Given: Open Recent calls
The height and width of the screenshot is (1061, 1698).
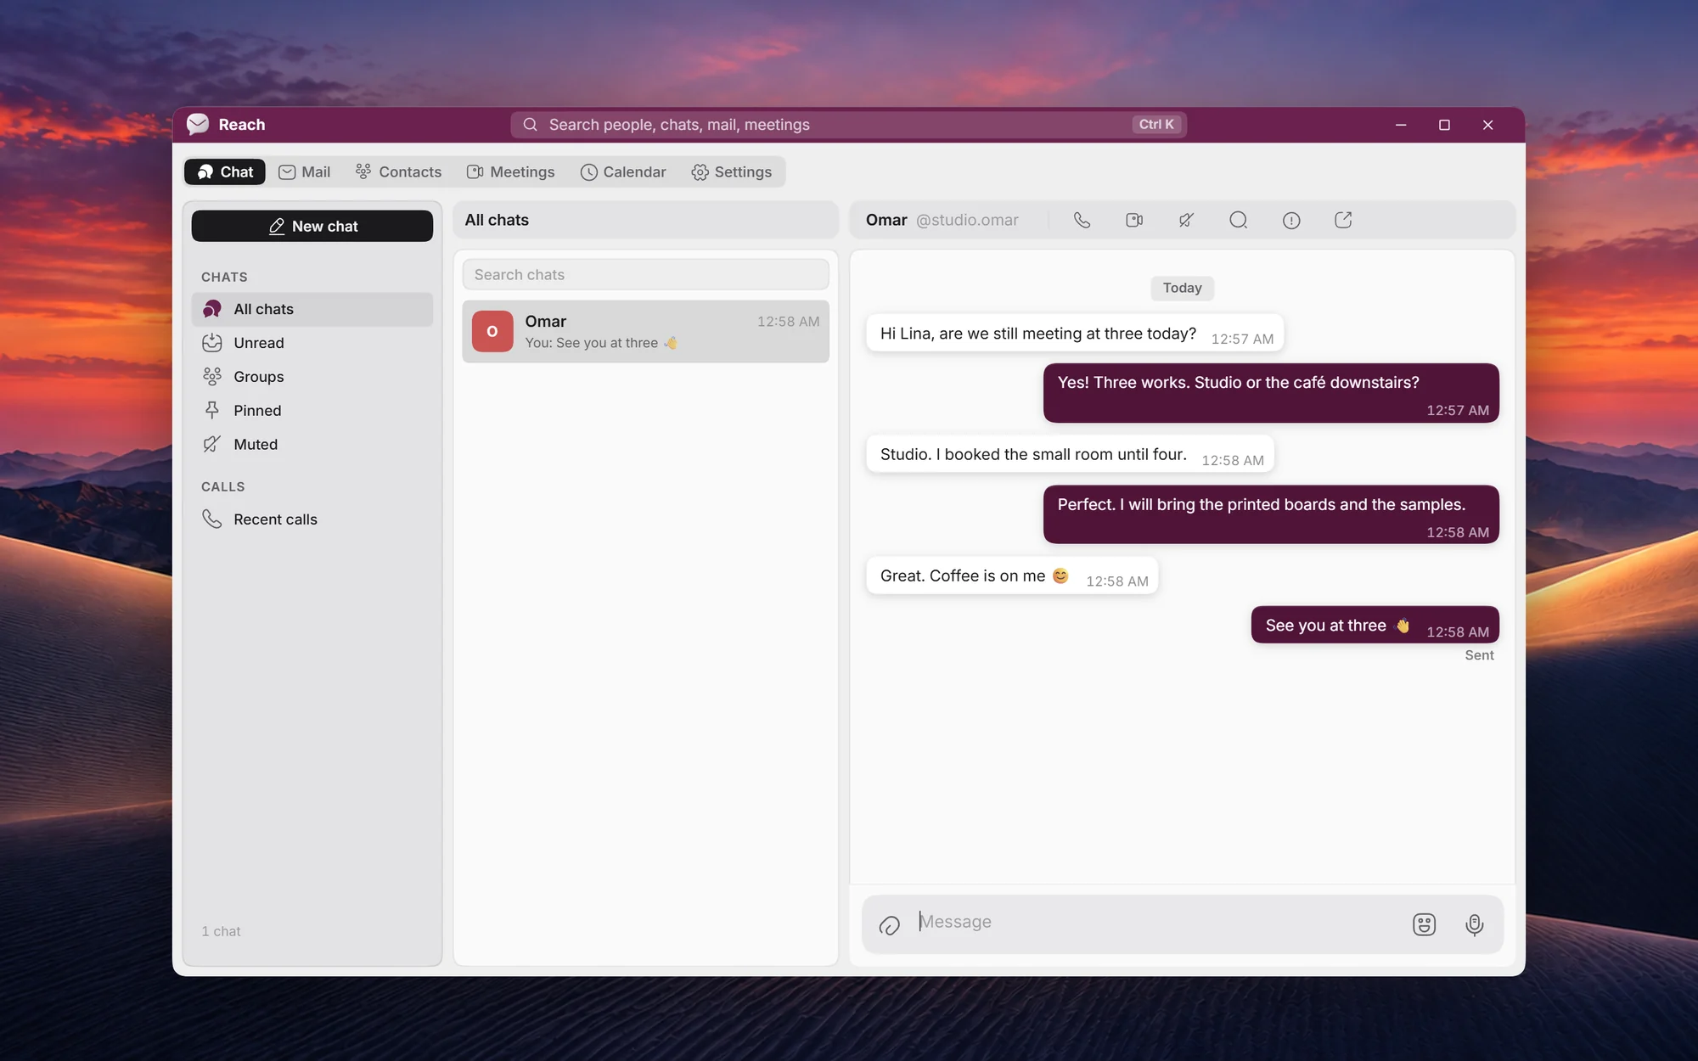Looking at the screenshot, I should click(x=312, y=519).
